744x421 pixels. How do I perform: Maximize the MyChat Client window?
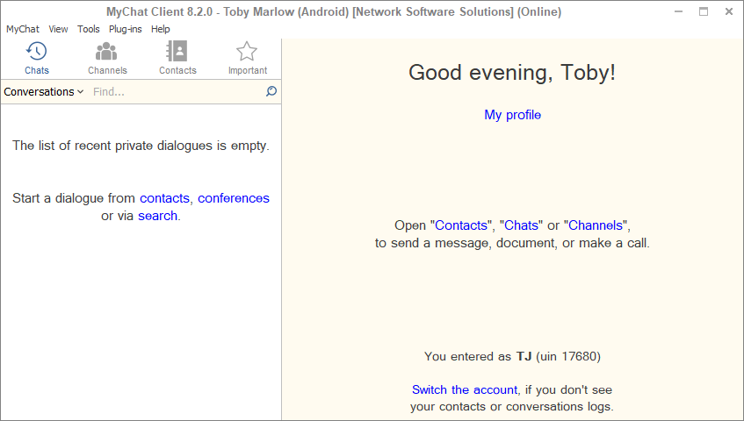[704, 11]
